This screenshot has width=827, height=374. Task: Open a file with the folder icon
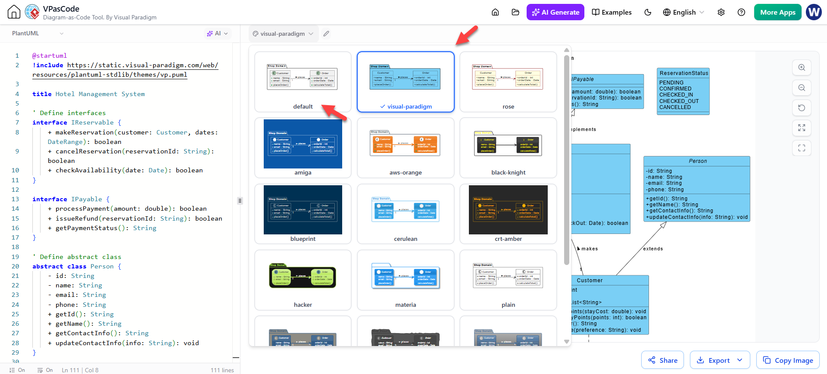(515, 12)
